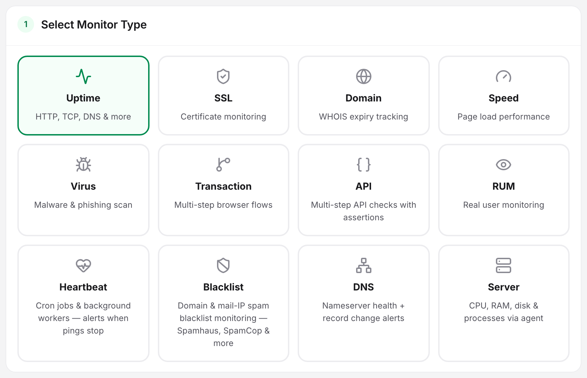
Task: Pick the Domain title text
Action: click(x=363, y=98)
